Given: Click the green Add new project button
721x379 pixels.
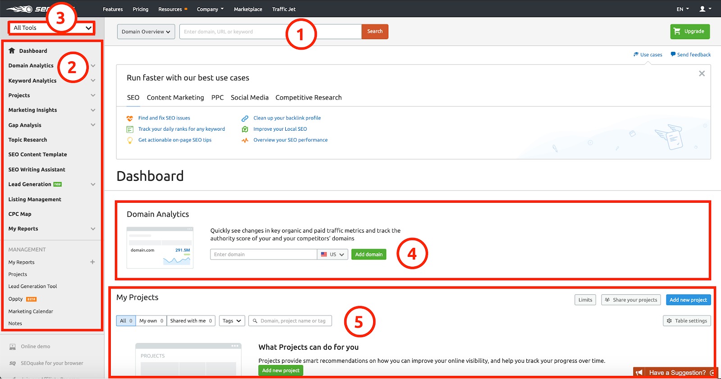Looking at the screenshot, I should (281, 370).
